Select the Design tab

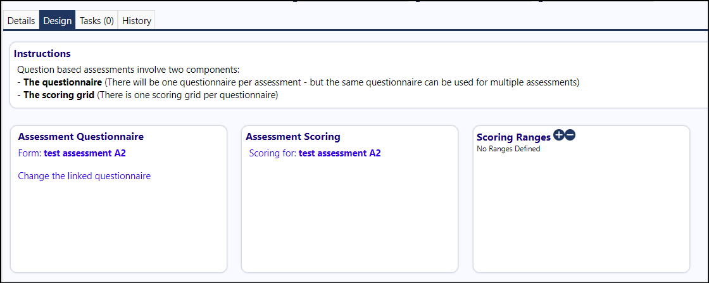pyautogui.click(x=58, y=21)
